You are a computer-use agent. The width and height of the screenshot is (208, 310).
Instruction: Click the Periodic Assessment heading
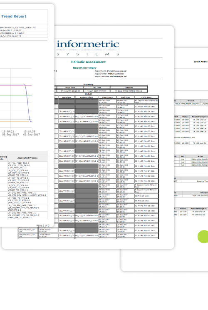(89, 62)
